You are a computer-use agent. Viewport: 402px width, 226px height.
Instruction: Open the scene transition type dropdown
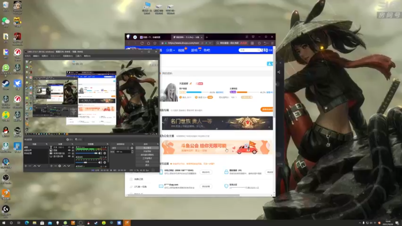[x=120, y=148]
